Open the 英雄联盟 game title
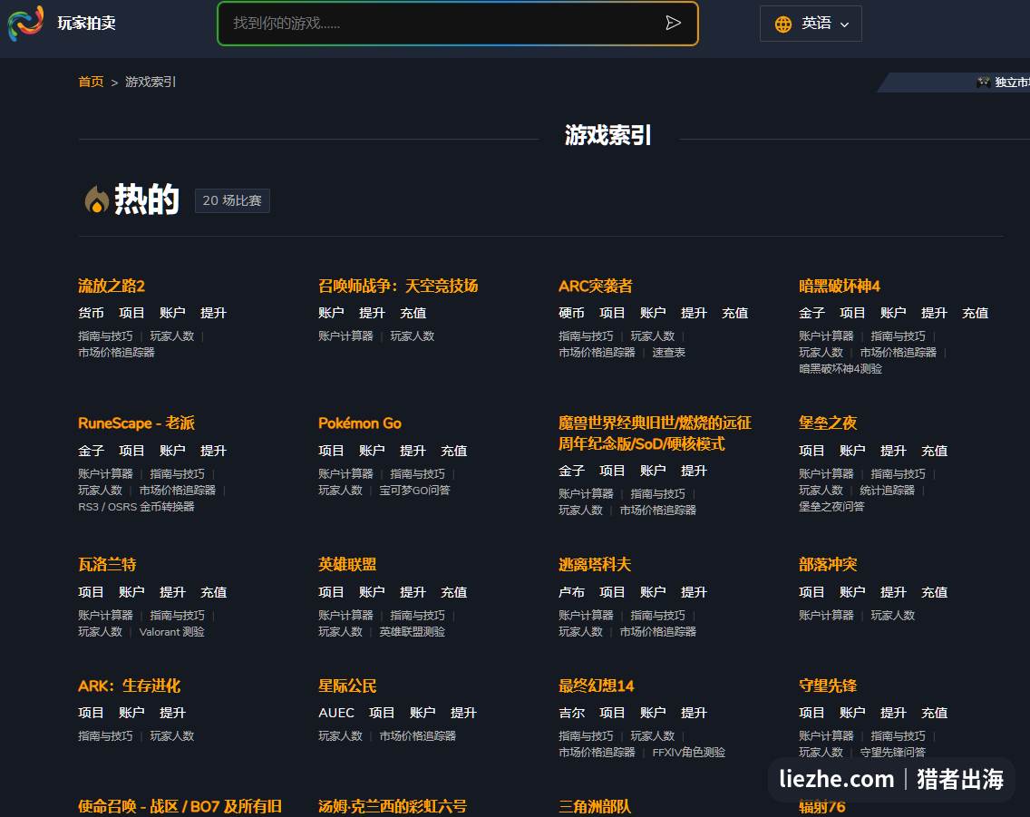Image resolution: width=1030 pixels, height=817 pixels. (347, 564)
